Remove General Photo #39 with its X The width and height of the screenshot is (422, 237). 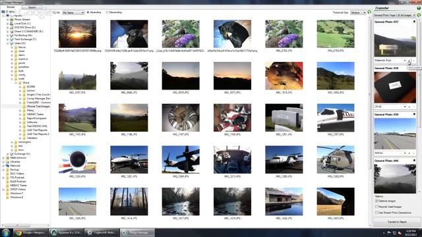414,115
